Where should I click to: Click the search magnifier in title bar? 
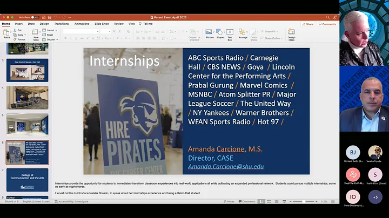pyautogui.click(x=328, y=17)
